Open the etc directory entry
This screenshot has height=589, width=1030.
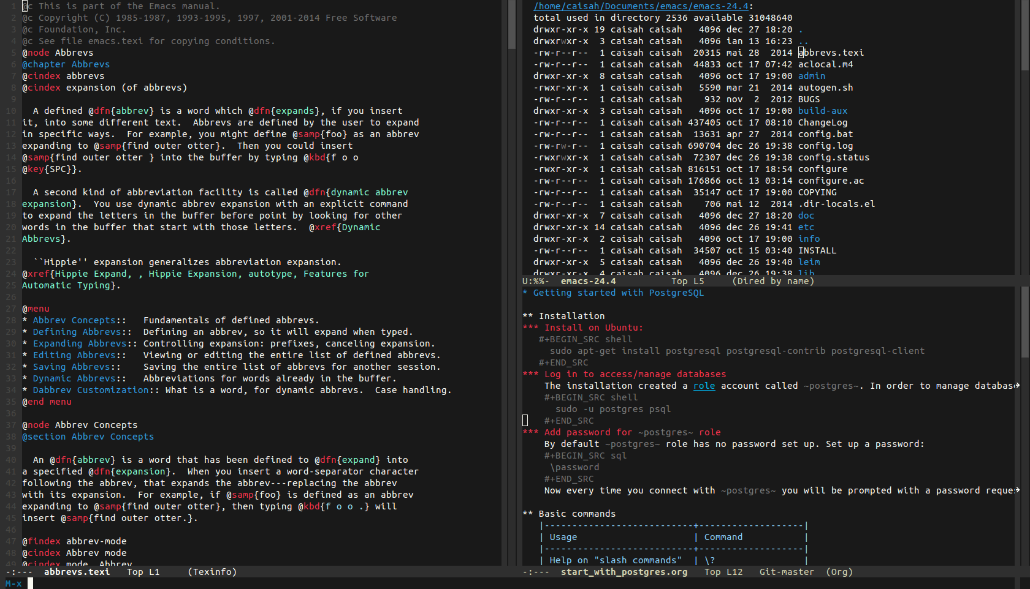point(806,227)
